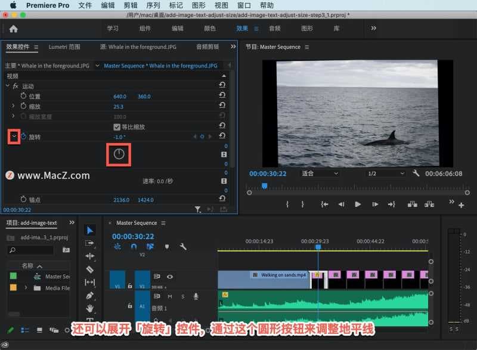The image size is (477, 350).
Task: Reset the 缩放 parameter with its reset arrow
Action: [x=223, y=106]
